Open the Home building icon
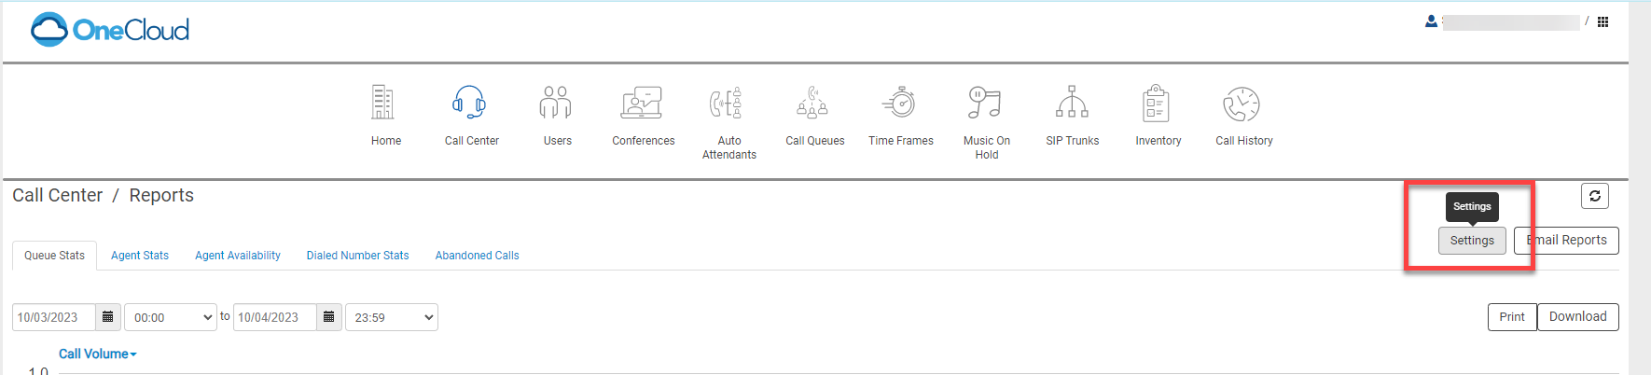Image resolution: width=1651 pixels, height=375 pixels. pos(383,103)
